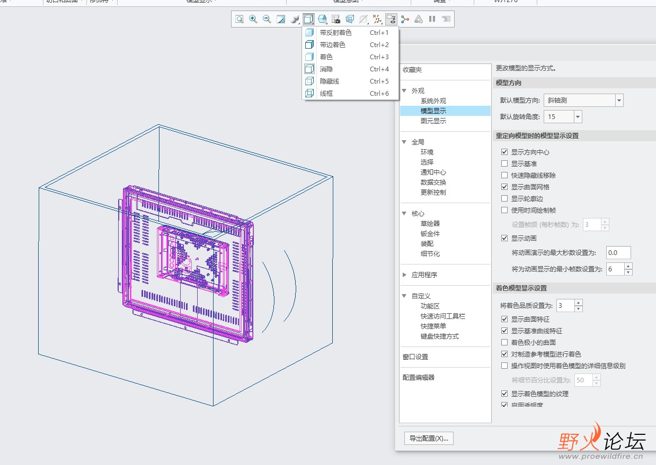
Task: Click the 导出配置(X)... button
Action: (x=429, y=439)
